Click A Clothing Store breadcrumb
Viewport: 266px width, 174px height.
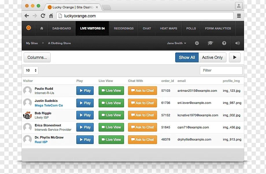coord(59,43)
